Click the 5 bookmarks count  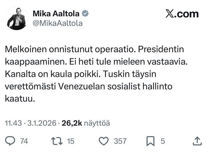click(x=162, y=141)
